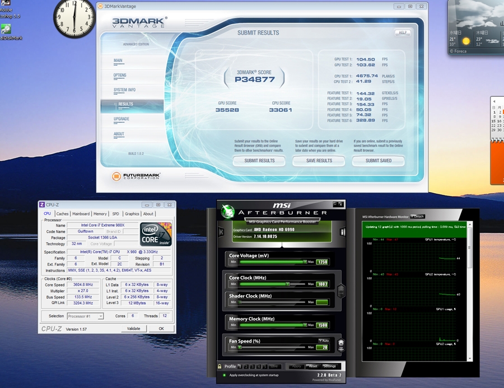Open Afterburner Settings
Screen dimensions: 504x388
(x=329, y=367)
